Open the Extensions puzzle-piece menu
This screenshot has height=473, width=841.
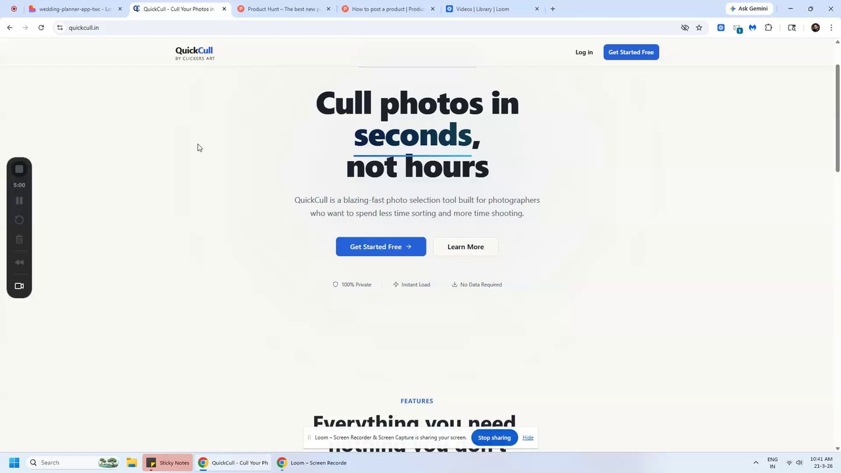click(x=768, y=28)
